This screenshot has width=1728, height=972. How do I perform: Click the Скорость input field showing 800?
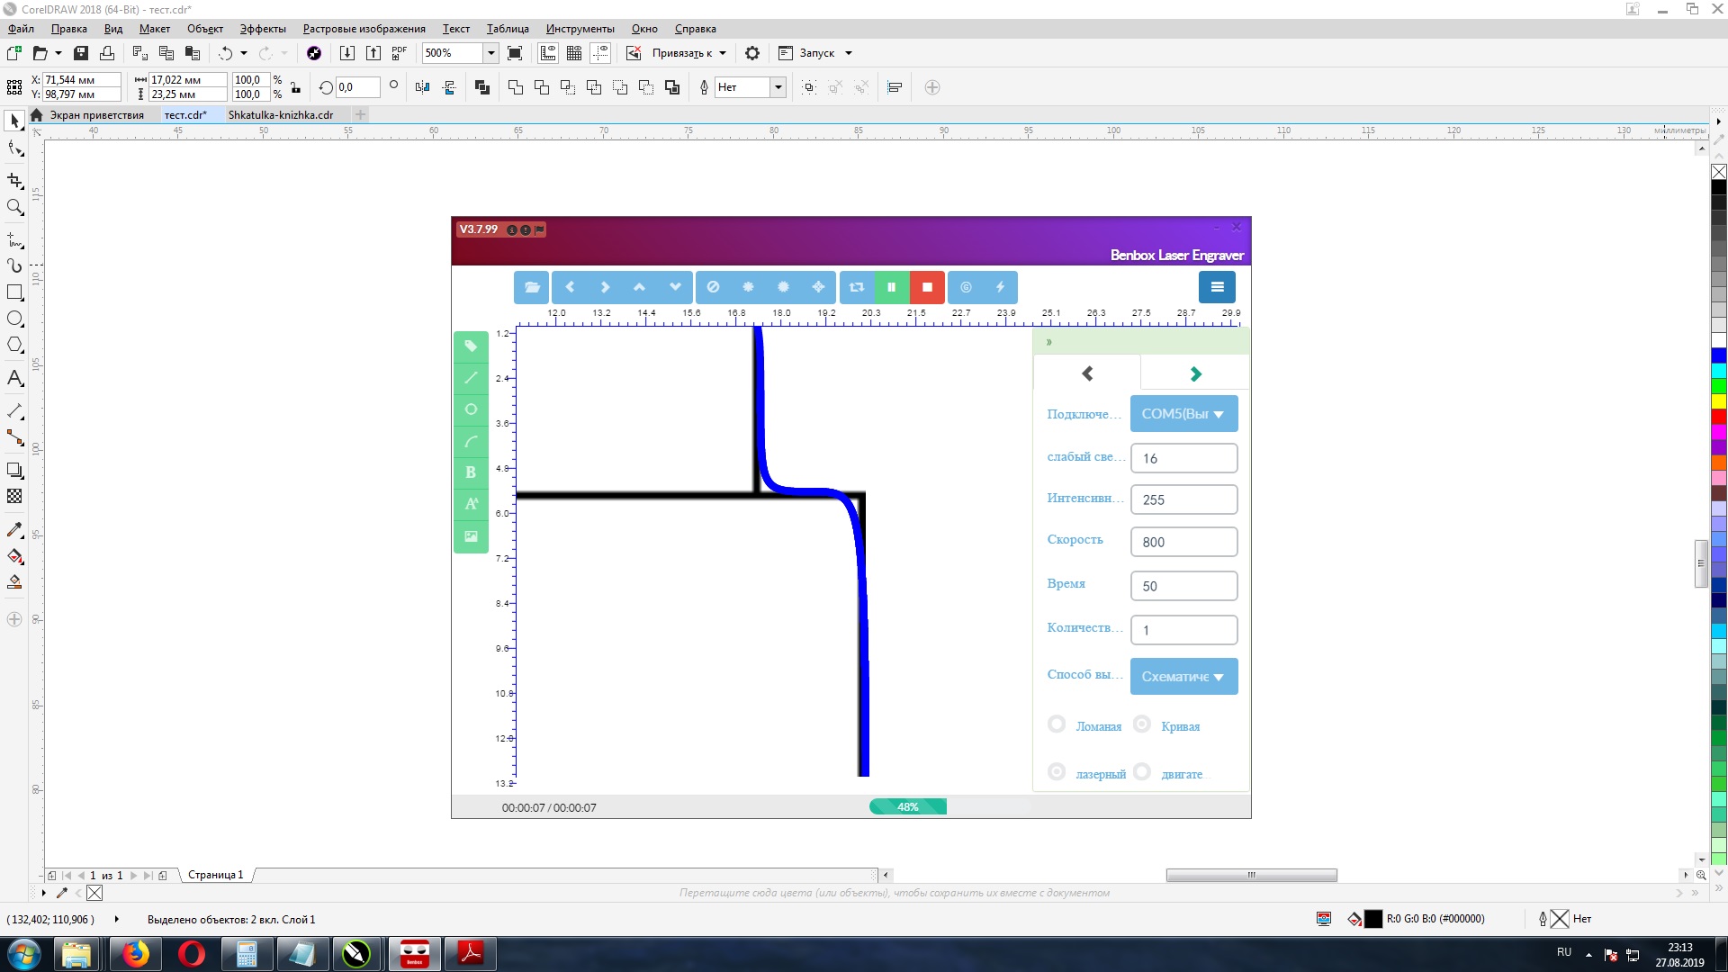tap(1183, 542)
